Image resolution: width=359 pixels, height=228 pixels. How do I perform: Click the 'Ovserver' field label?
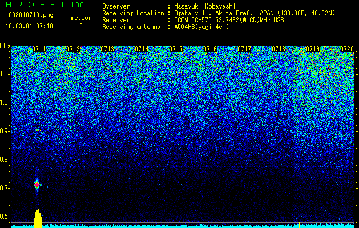point(116,6)
